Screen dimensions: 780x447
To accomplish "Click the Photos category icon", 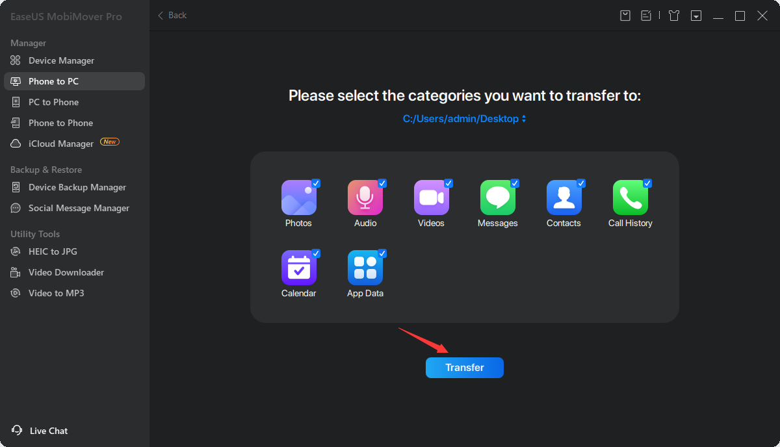I will pos(299,198).
